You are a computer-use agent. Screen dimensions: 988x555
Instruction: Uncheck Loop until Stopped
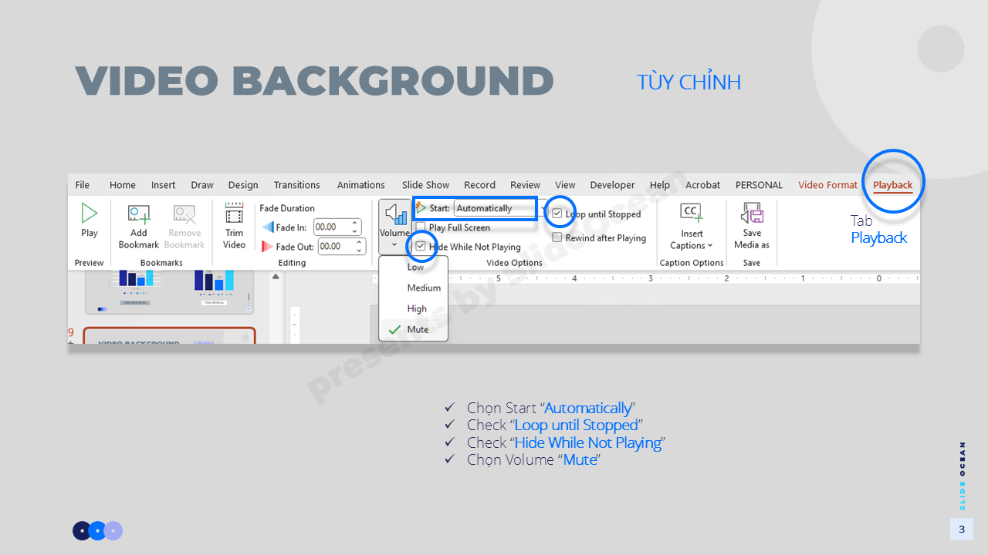coord(557,214)
